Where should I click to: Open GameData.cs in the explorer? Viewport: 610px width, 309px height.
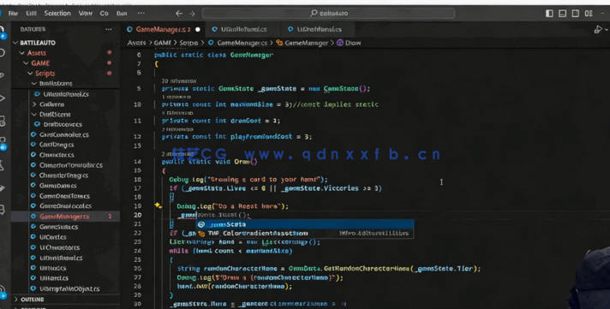pyautogui.click(x=58, y=186)
